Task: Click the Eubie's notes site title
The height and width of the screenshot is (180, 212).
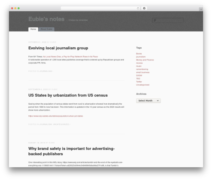Action: [x=46, y=19]
